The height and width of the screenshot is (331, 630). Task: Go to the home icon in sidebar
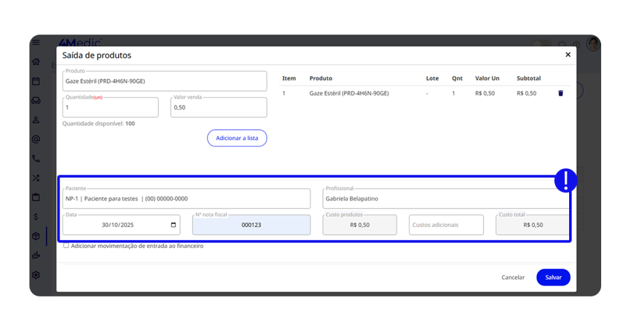pyautogui.click(x=36, y=62)
